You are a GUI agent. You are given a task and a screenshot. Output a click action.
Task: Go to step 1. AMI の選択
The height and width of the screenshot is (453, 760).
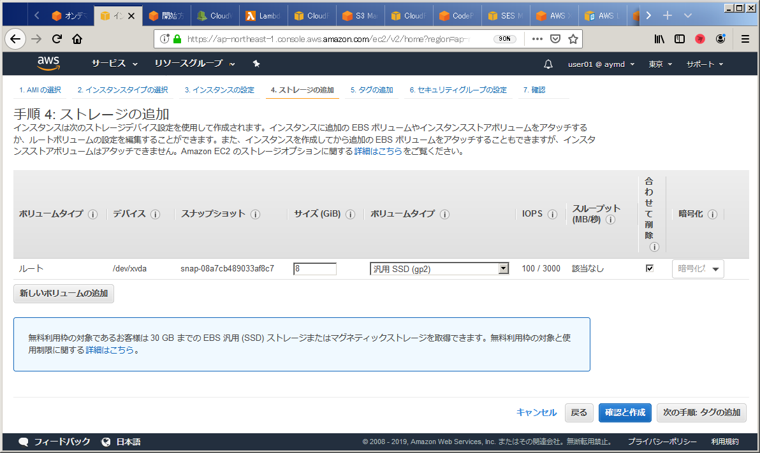40,90
